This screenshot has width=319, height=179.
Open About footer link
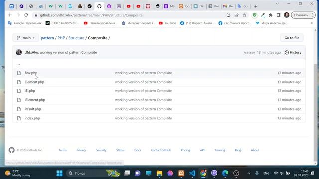[x=255, y=150]
